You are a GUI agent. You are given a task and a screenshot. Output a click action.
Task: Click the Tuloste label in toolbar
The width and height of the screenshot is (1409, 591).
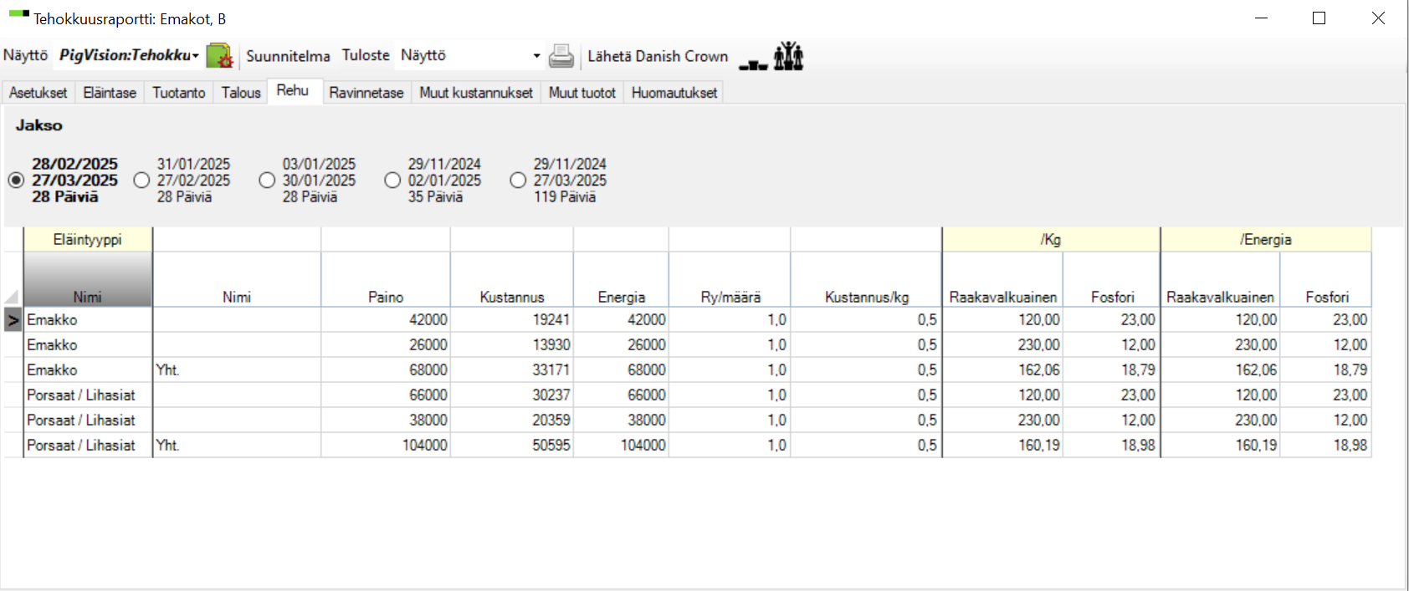pos(366,55)
